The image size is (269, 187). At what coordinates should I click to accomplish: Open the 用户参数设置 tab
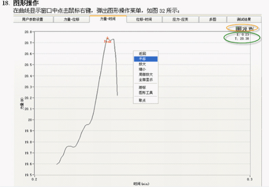(33, 19)
